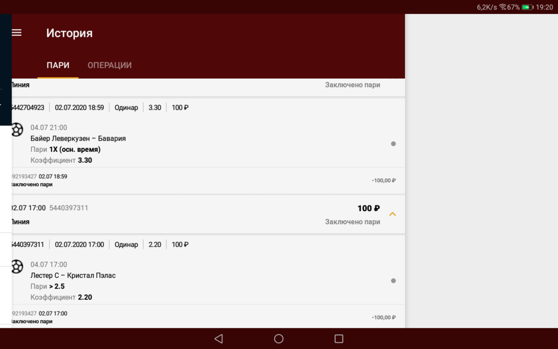Viewport: 558px width, 349px height.
Task: Select bet number 5442704923
Action: click(27, 108)
